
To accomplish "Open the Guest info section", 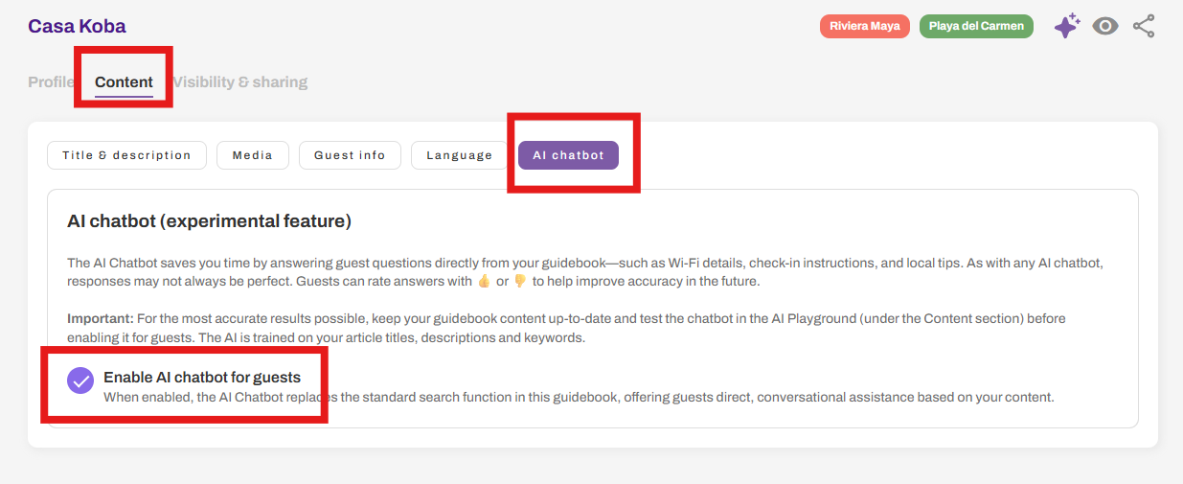I will pyautogui.click(x=350, y=155).
